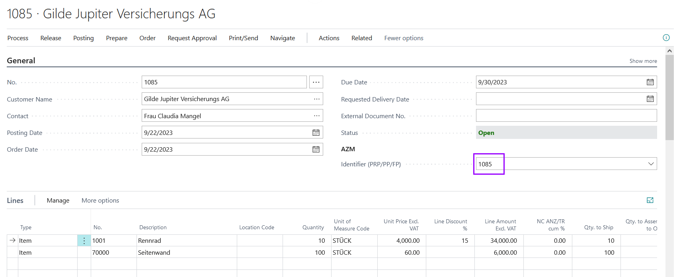This screenshot has width=679, height=277.
Task: Open the Navigate menu
Action: pyautogui.click(x=283, y=38)
